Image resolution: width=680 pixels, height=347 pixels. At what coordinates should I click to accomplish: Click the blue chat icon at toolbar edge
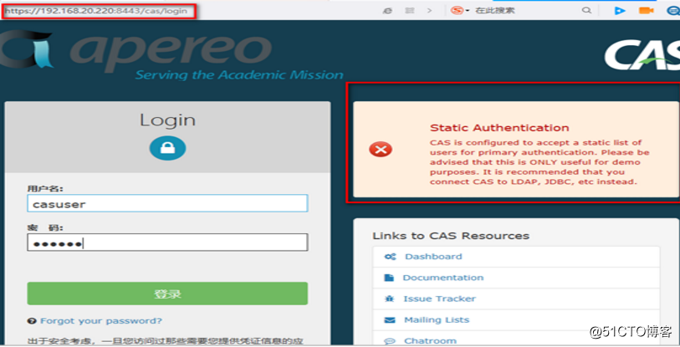tap(673, 10)
